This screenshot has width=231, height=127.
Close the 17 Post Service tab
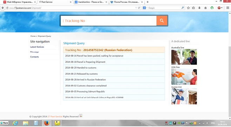(x=71, y=2)
